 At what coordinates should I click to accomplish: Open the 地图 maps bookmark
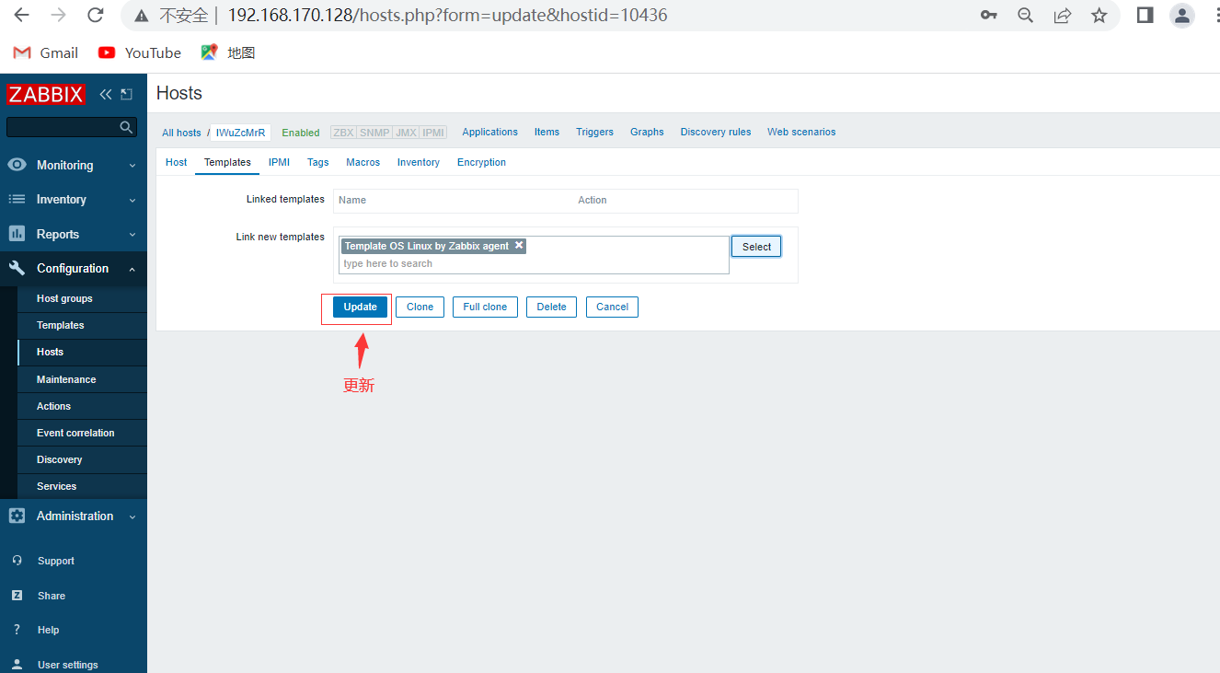228,52
